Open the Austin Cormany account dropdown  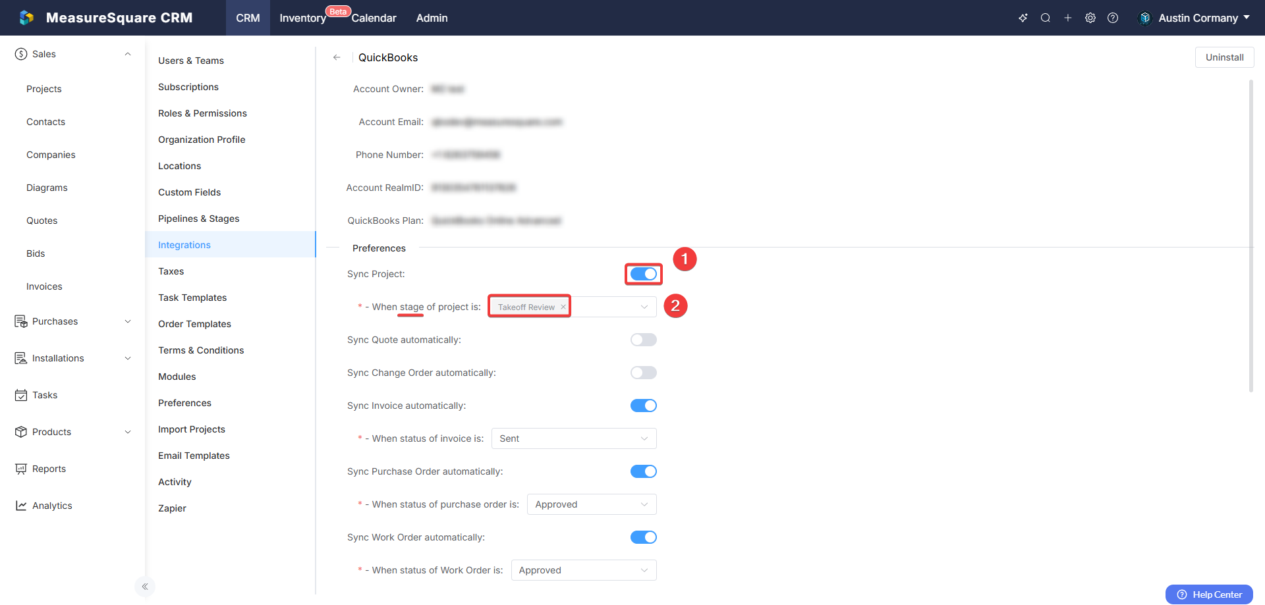point(1195,18)
